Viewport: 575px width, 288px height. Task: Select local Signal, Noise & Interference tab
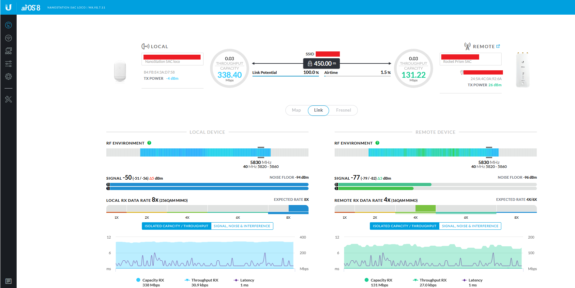(242, 226)
